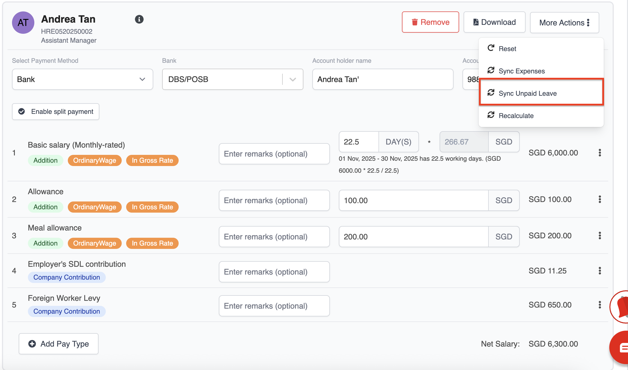
Task: Expand the Select Payment Method dropdown
Action: coord(82,79)
